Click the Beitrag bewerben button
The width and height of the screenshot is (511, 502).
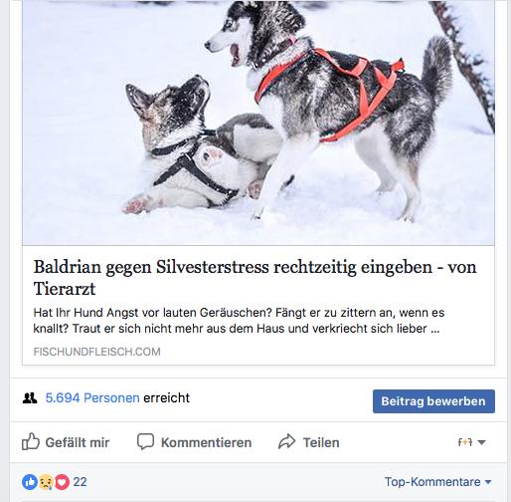[x=433, y=401]
